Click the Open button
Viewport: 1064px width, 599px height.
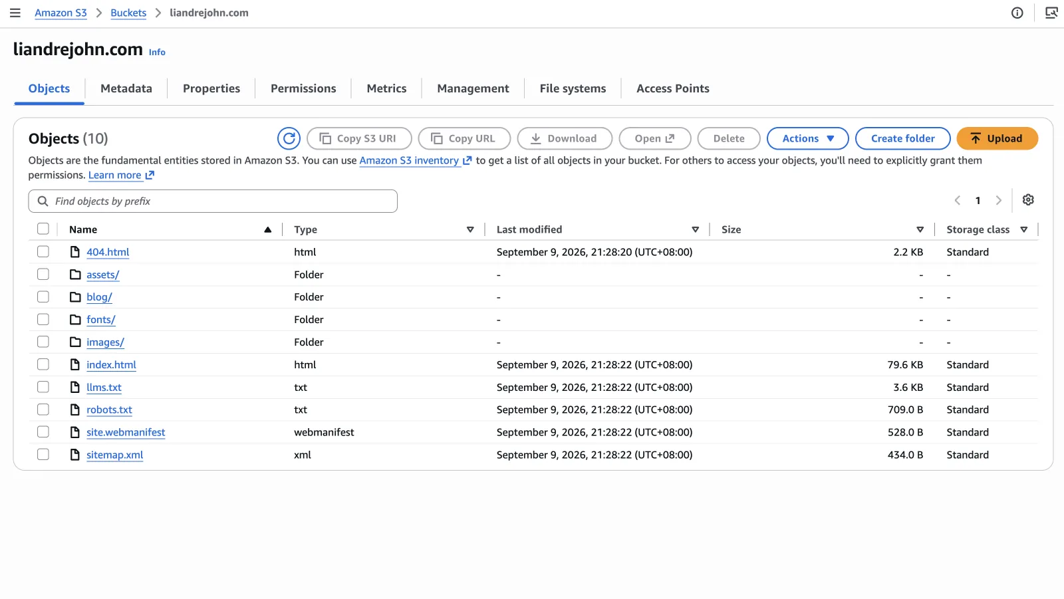tap(655, 138)
